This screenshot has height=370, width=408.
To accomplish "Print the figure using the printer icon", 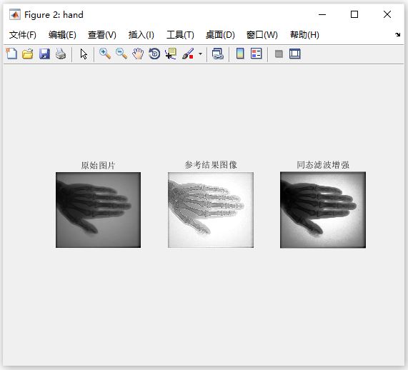I will click(x=61, y=54).
